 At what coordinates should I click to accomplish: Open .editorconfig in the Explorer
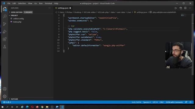18,19
